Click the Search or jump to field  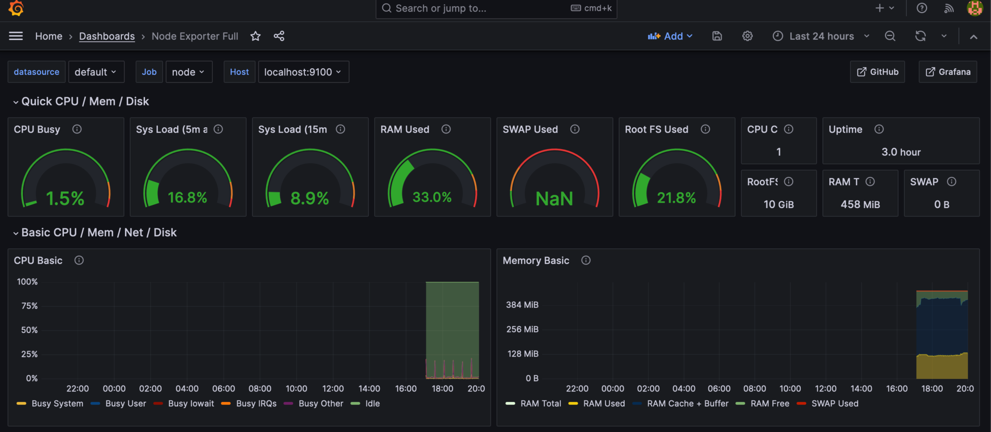pyautogui.click(x=484, y=8)
